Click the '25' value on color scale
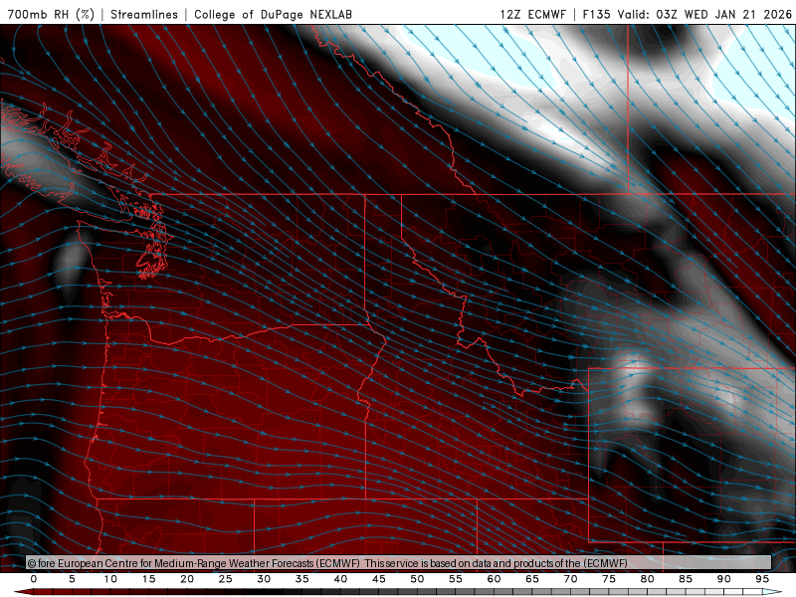This screenshot has width=796, height=597. click(226, 579)
